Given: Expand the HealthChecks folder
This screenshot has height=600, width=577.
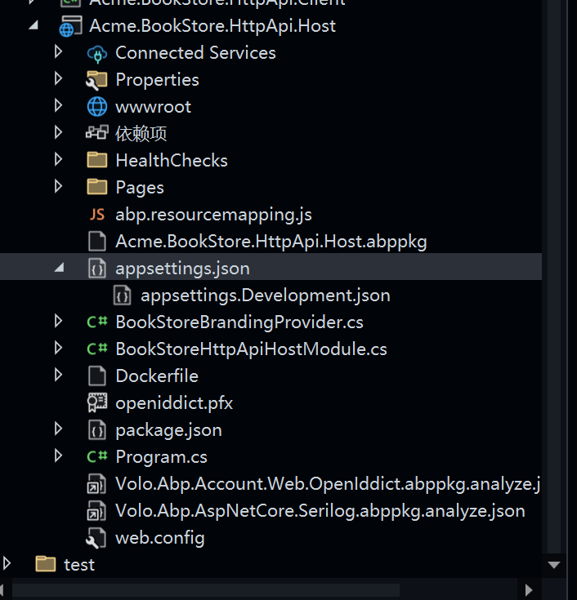Looking at the screenshot, I should (59, 160).
